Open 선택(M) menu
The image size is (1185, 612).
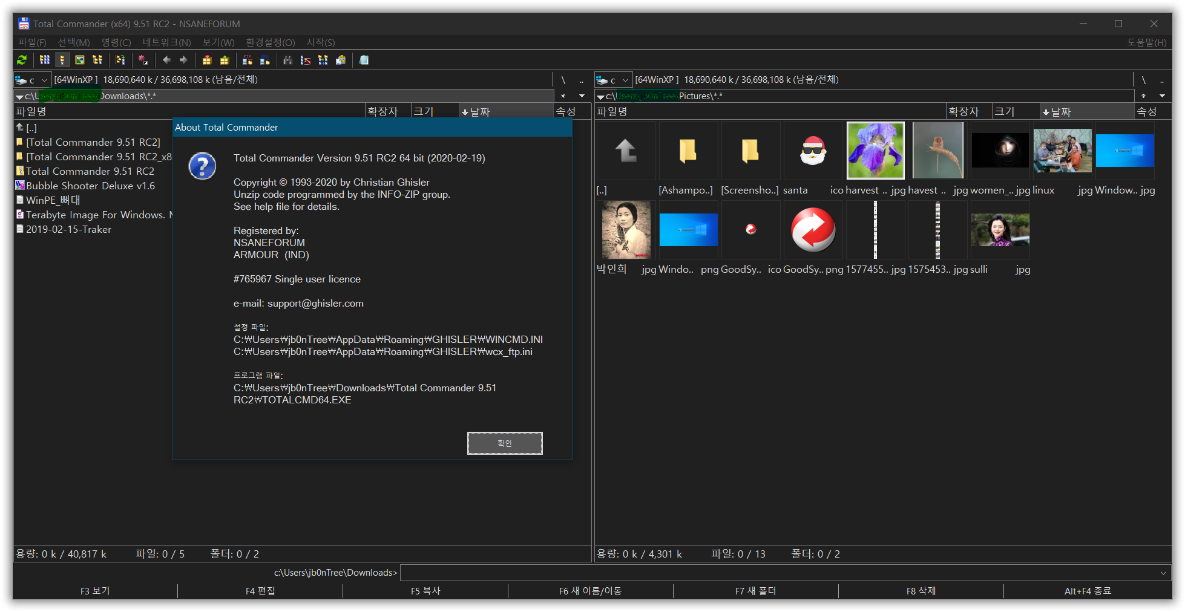(74, 42)
